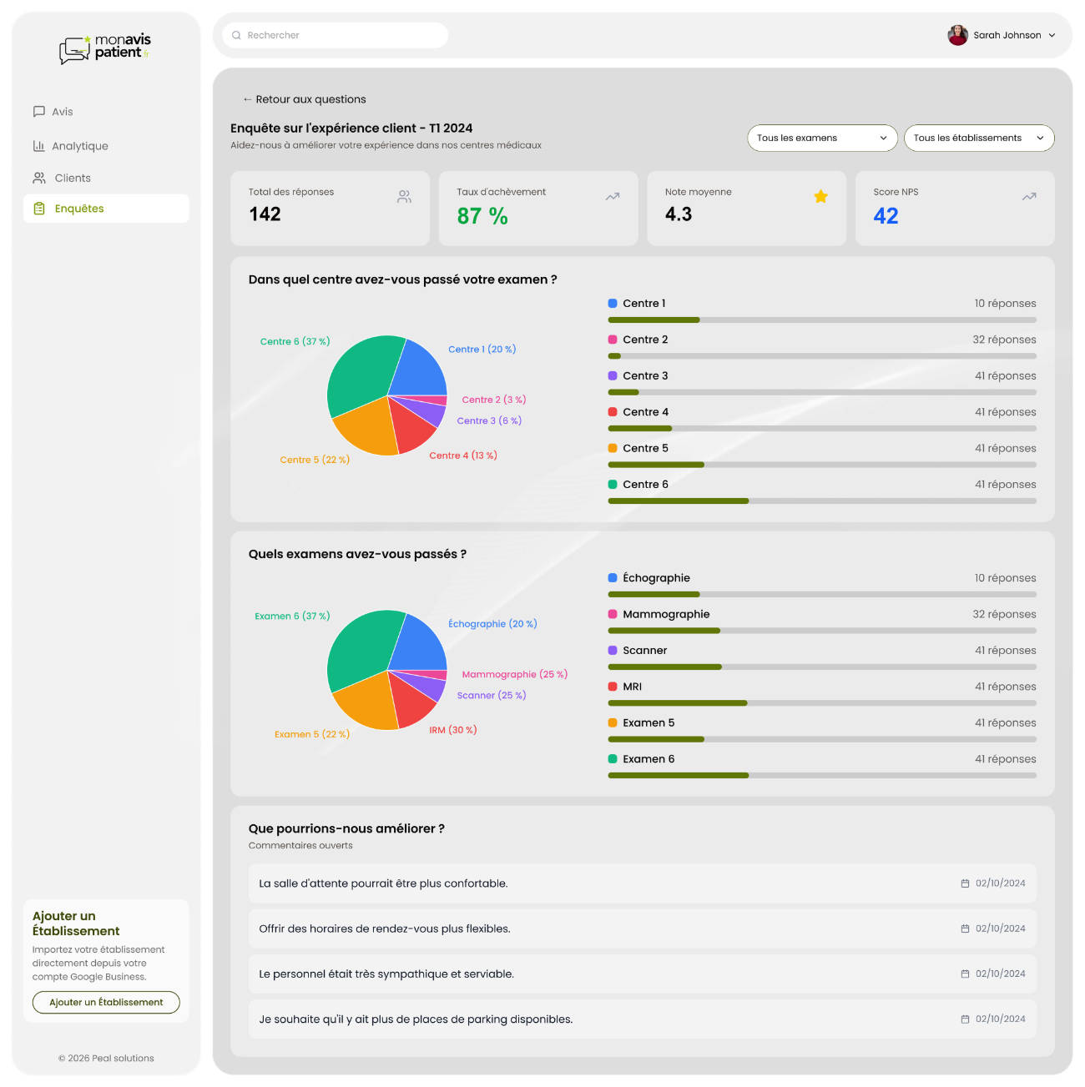Click the star icon on Note moyenne card

tap(820, 196)
